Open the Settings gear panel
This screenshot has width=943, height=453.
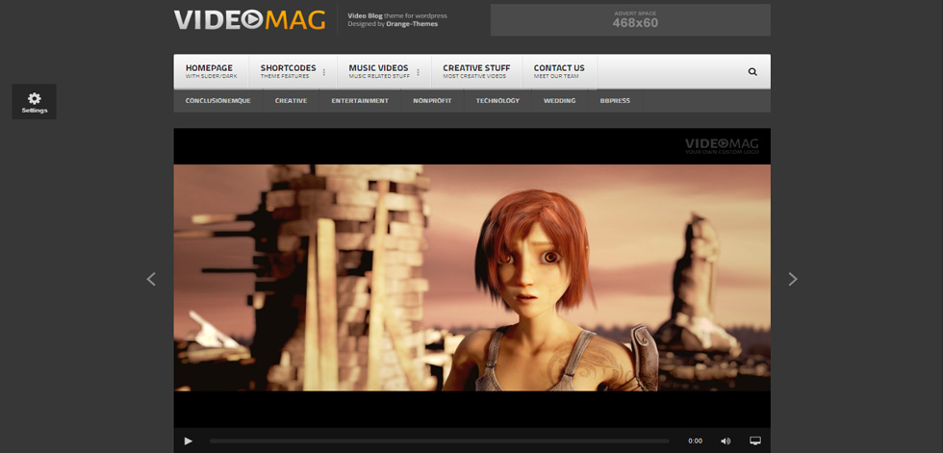point(35,102)
